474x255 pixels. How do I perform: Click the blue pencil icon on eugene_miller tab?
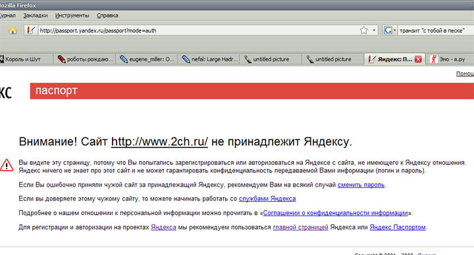coord(124,59)
